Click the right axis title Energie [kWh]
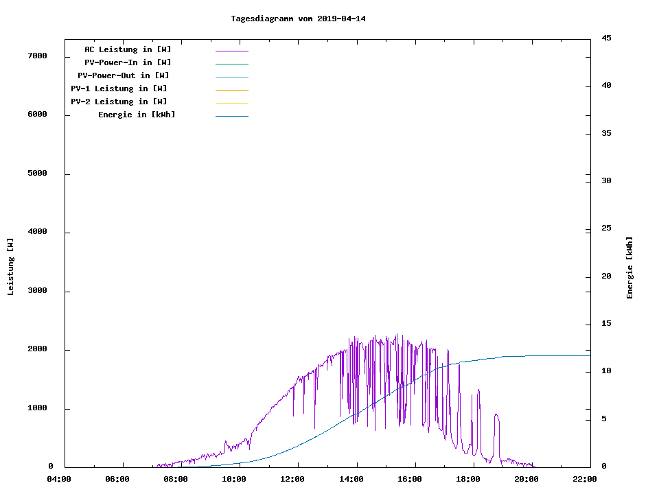 pos(630,268)
